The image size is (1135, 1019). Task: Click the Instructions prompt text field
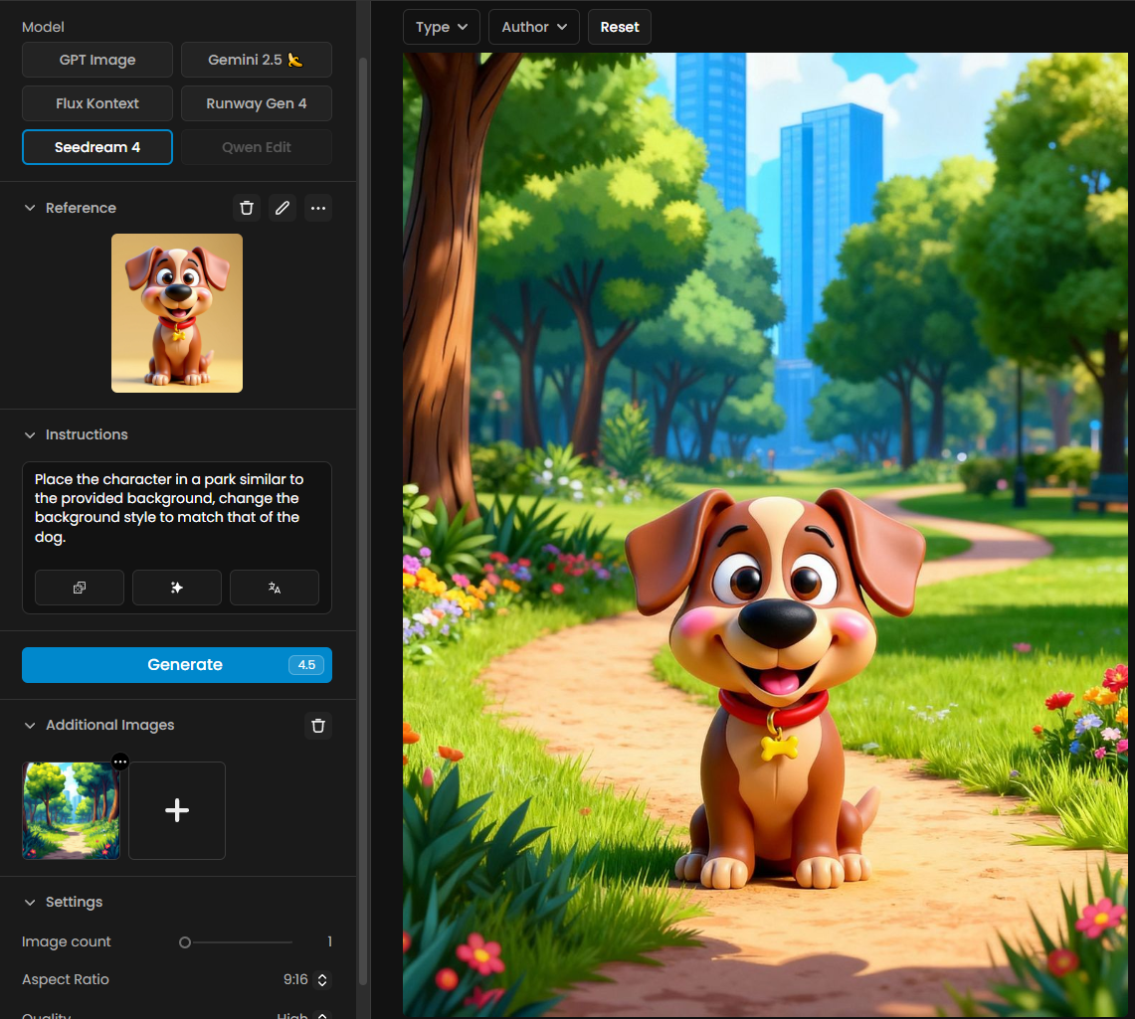[177, 508]
